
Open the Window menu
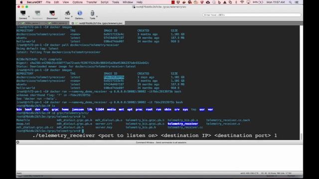click(128, 2)
